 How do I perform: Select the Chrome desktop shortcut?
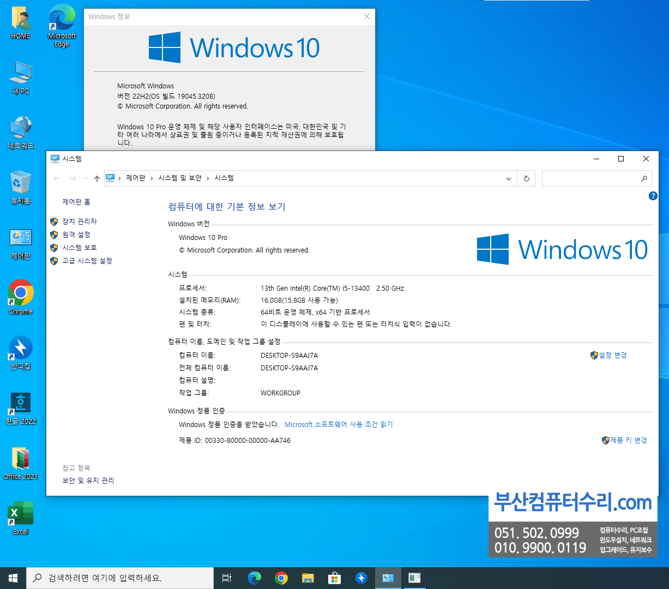[21, 298]
